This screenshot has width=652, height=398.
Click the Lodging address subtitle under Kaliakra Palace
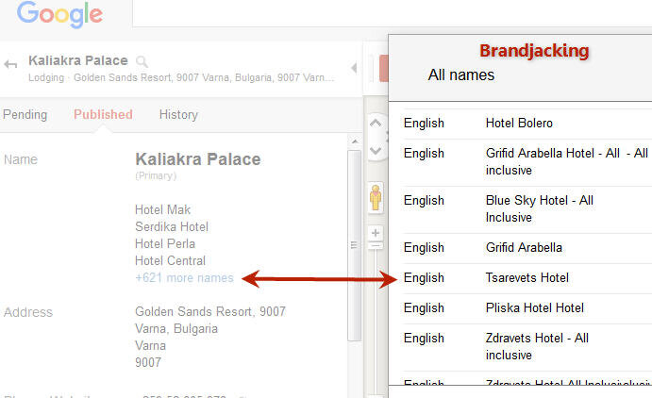(181, 77)
